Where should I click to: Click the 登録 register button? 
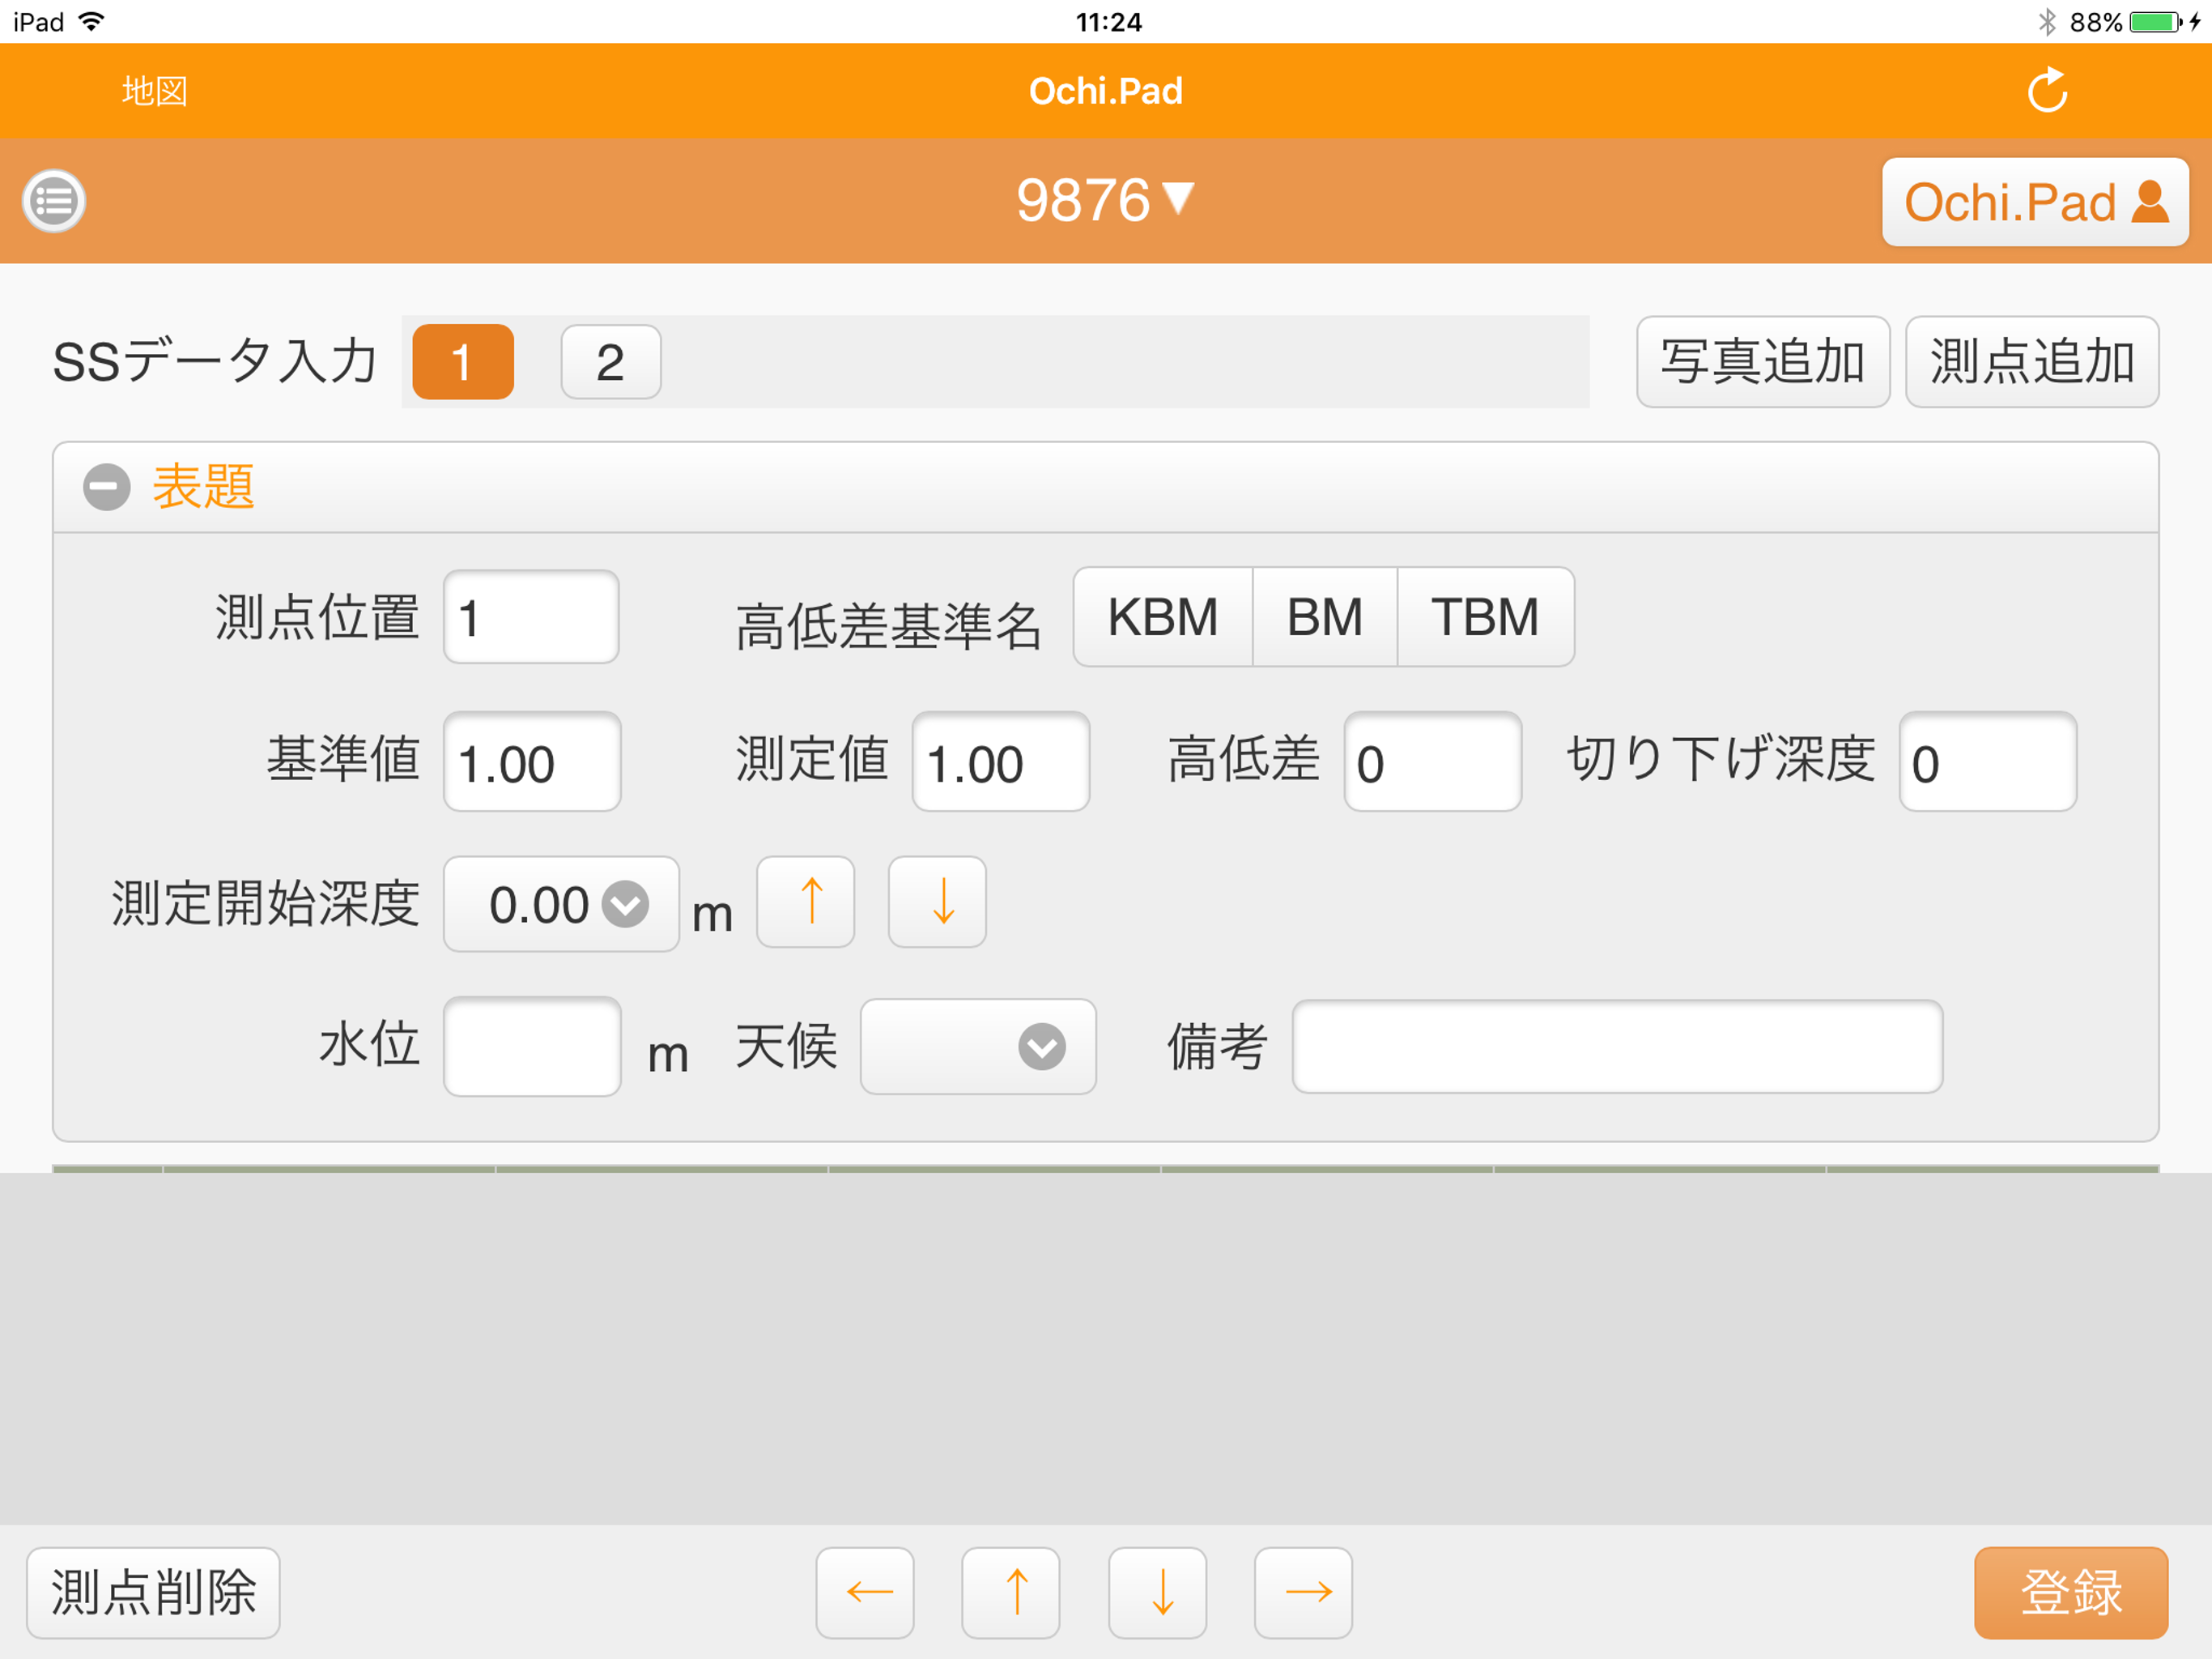tap(2071, 1593)
